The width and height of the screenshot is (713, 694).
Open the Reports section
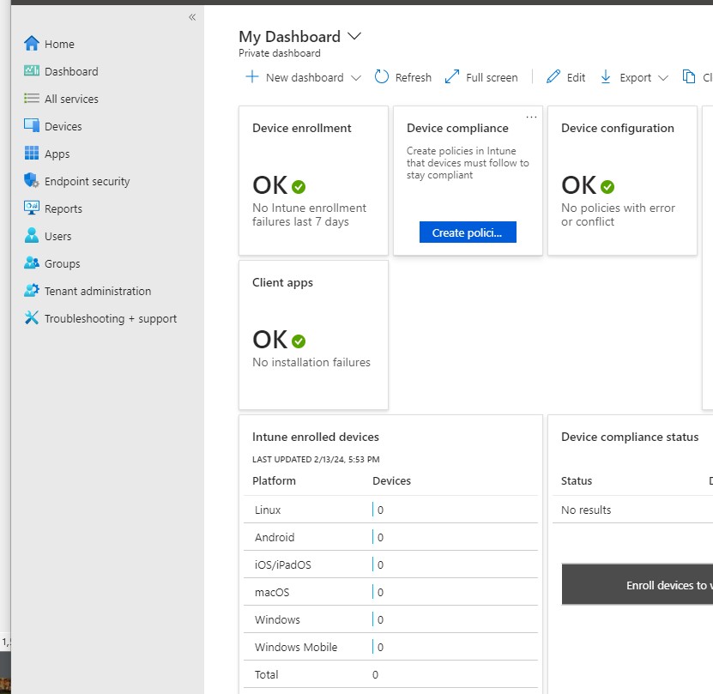(64, 208)
